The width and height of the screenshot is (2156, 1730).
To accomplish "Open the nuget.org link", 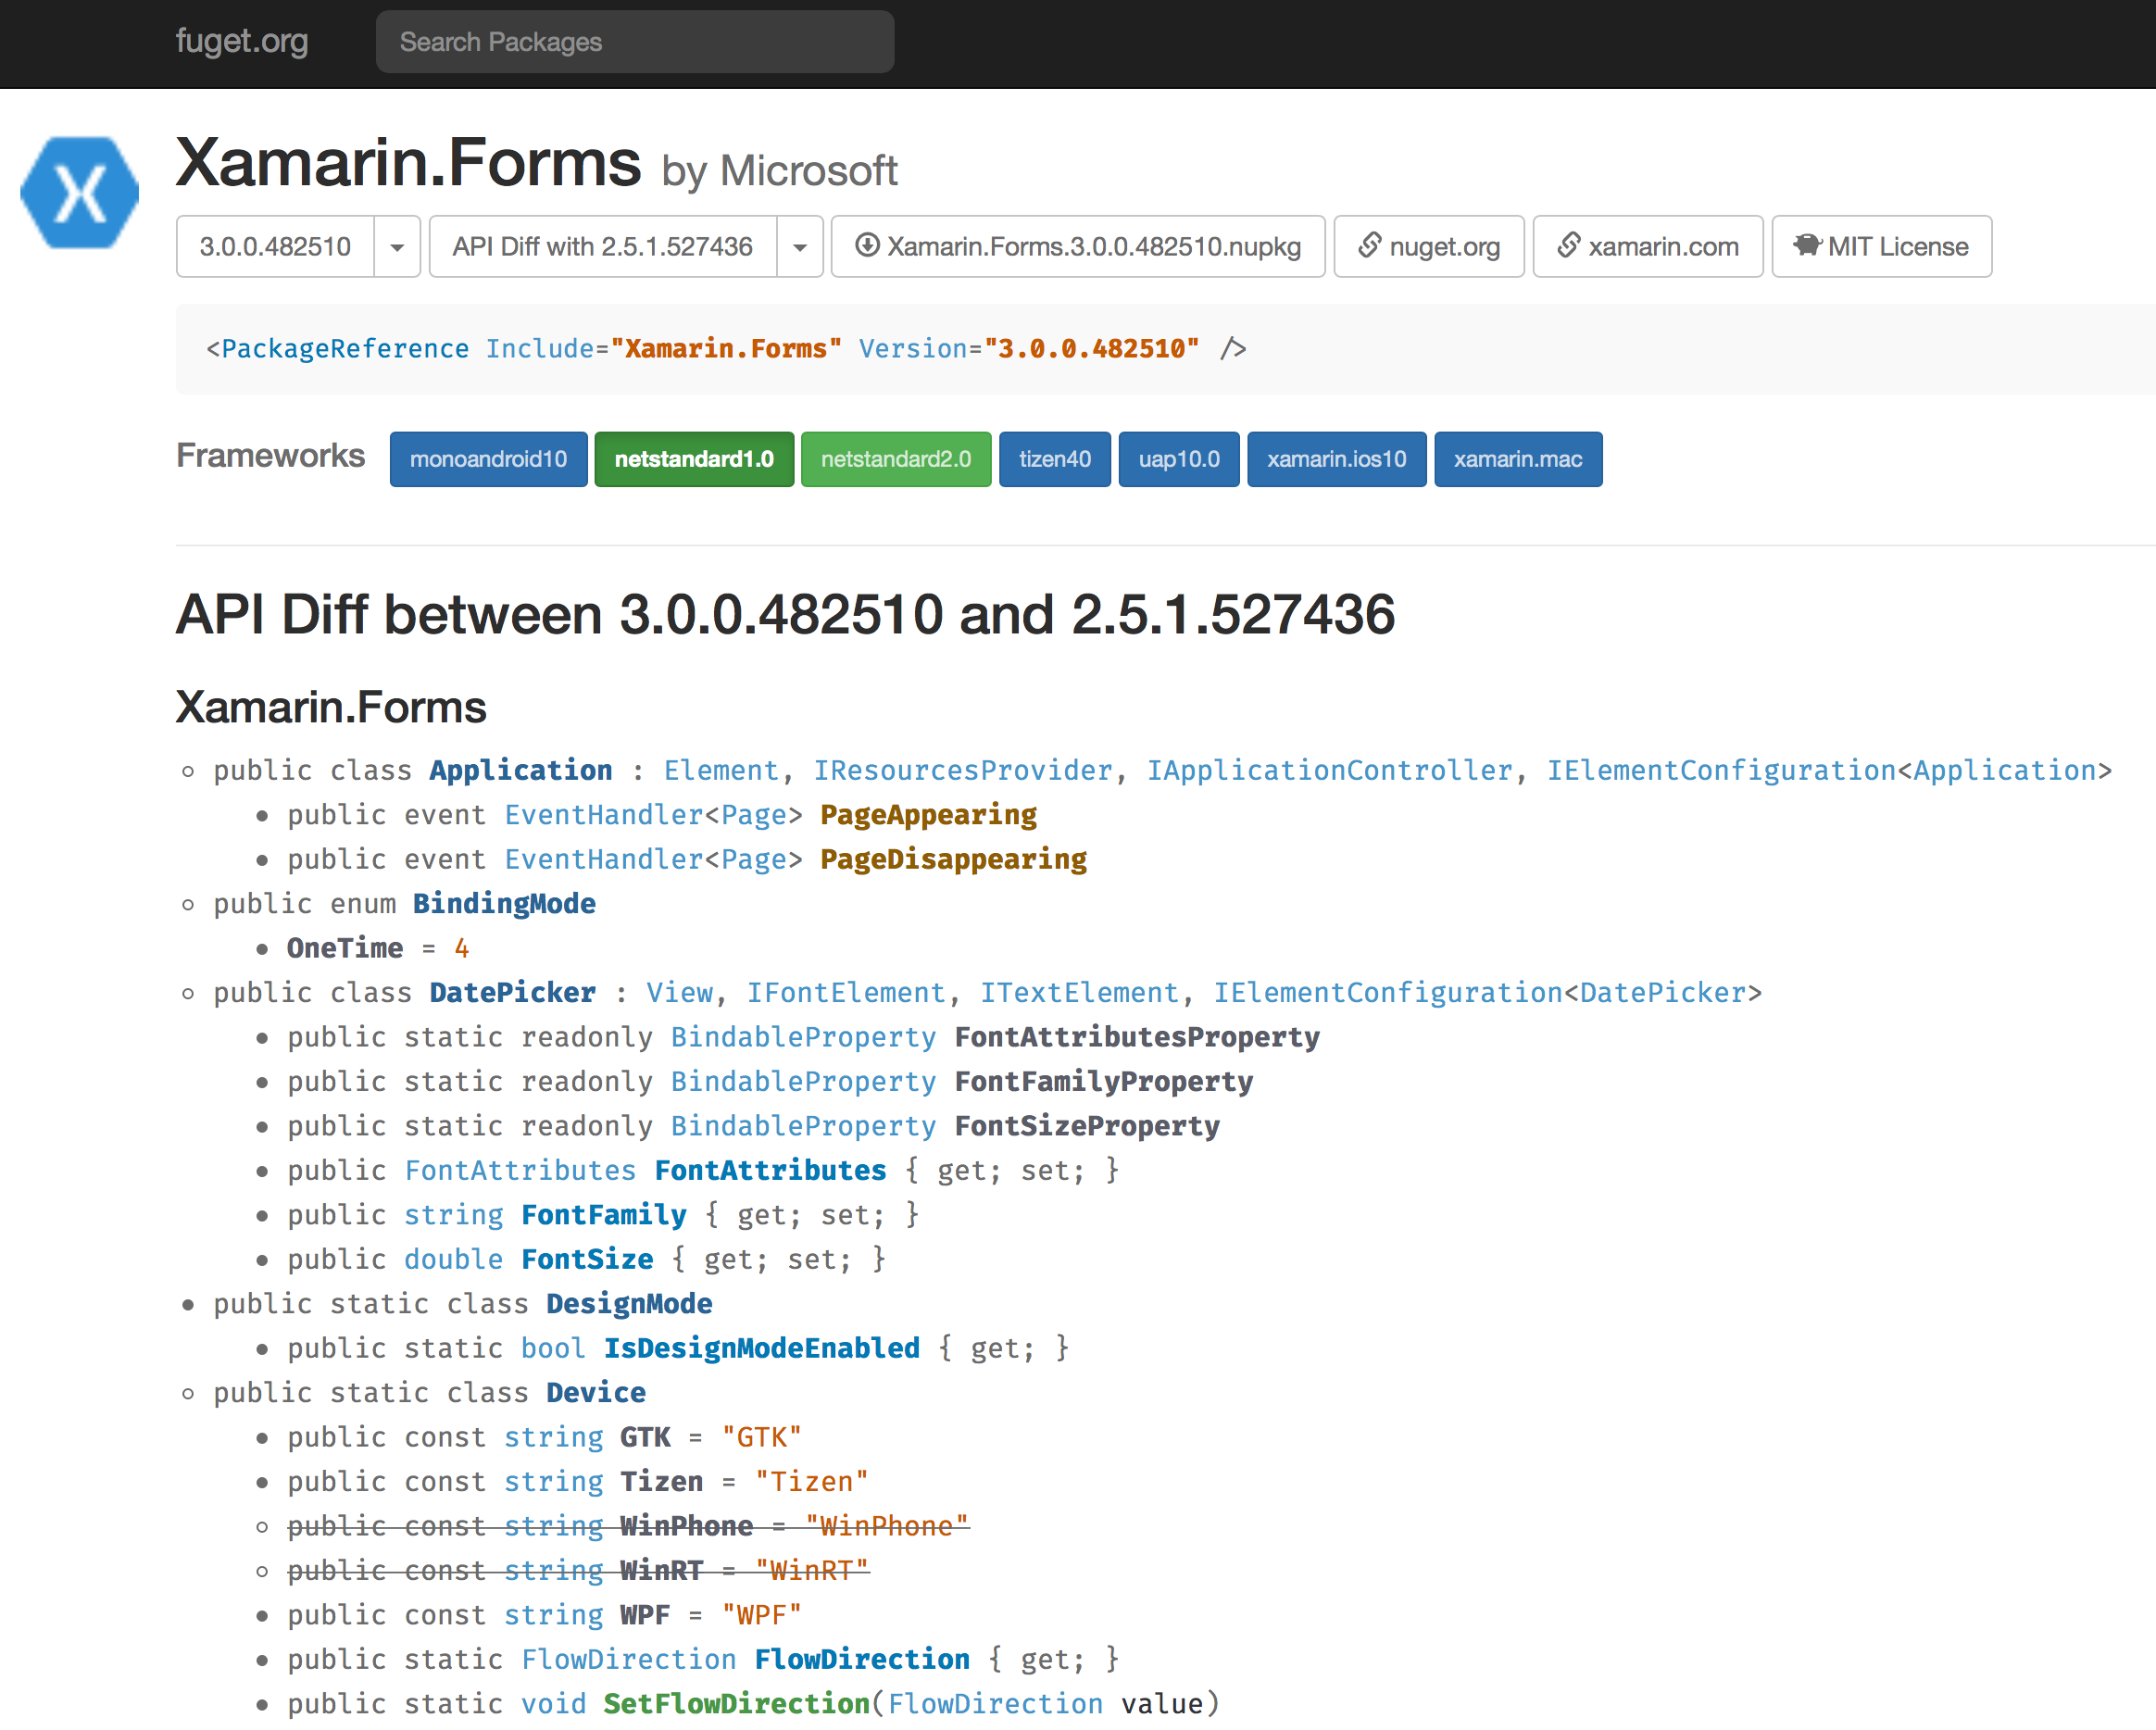I will click(x=1429, y=246).
